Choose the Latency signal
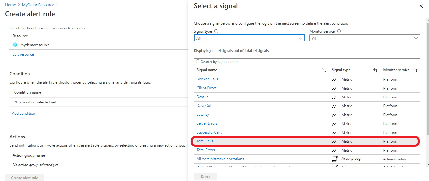 point(203,115)
